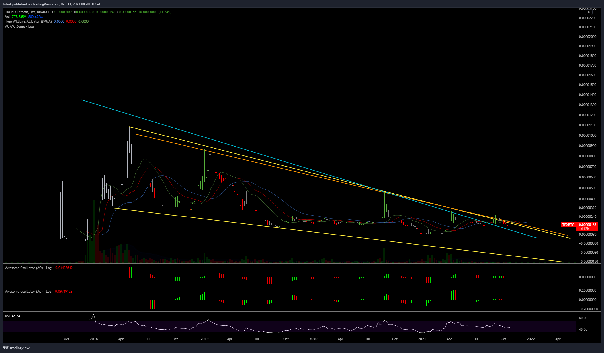
Task: Click the AO value -0.04408642
Action: [63, 268]
